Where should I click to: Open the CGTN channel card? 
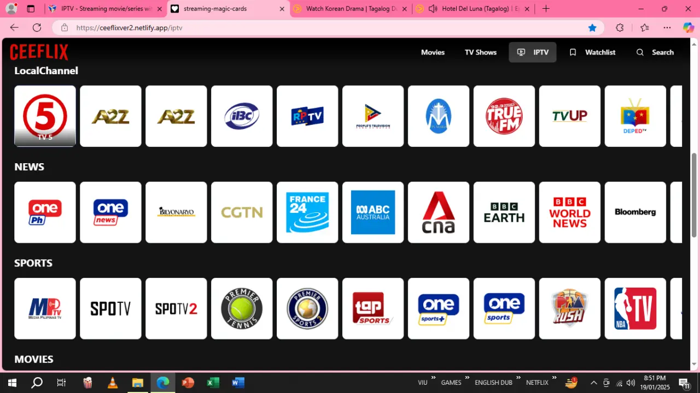click(242, 212)
